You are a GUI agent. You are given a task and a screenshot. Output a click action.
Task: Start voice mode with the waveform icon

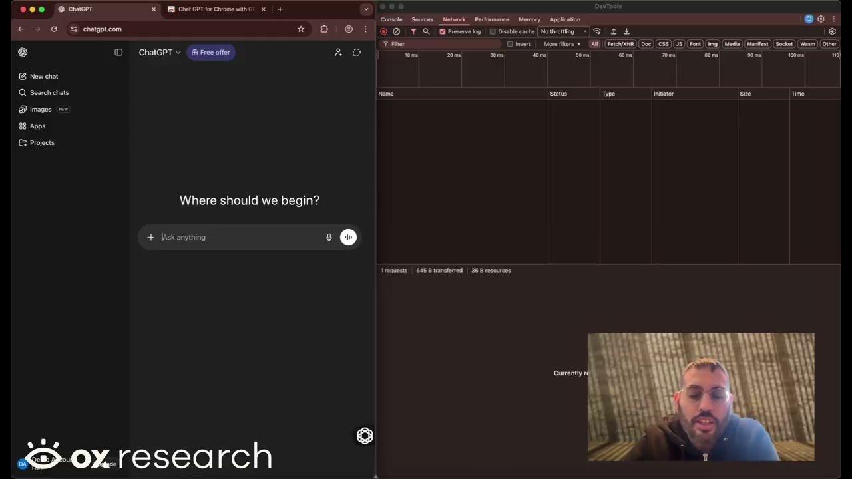tap(348, 237)
